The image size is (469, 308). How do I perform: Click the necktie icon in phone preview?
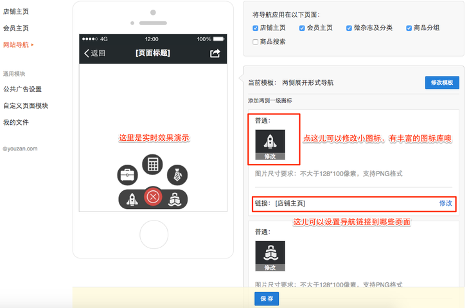[x=177, y=174]
